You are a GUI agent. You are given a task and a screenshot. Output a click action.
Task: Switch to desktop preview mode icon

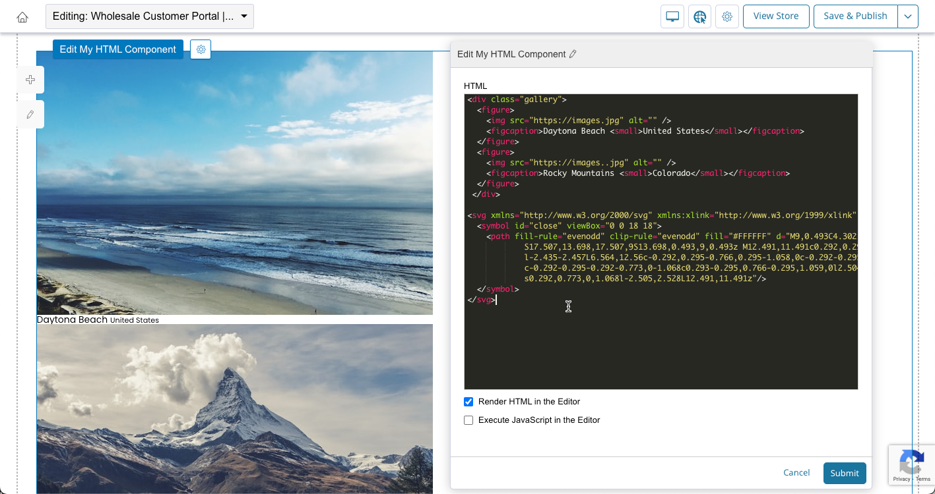tap(672, 16)
